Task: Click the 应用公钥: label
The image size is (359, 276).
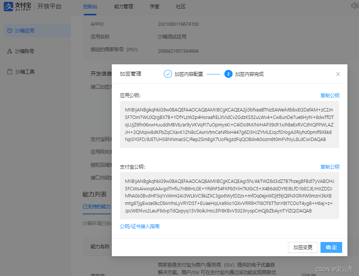Action: pyautogui.click(x=130, y=95)
